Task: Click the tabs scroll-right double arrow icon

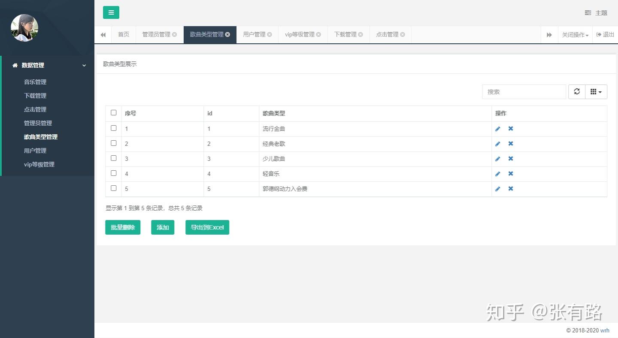Action: click(549, 35)
